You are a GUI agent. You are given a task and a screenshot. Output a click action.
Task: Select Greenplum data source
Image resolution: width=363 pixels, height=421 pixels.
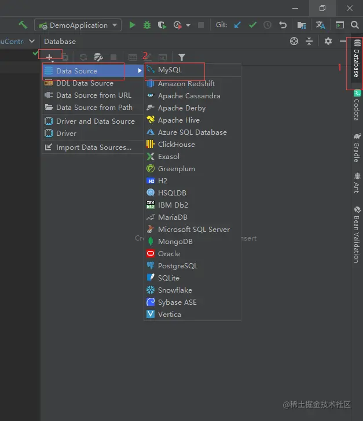click(193, 169)
